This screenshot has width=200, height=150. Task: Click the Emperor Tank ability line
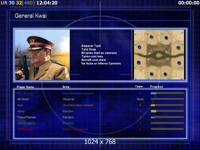click(91, 46)
